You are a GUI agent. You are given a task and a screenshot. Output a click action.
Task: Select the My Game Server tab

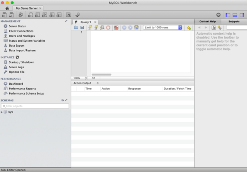click(x=27, y=8)
